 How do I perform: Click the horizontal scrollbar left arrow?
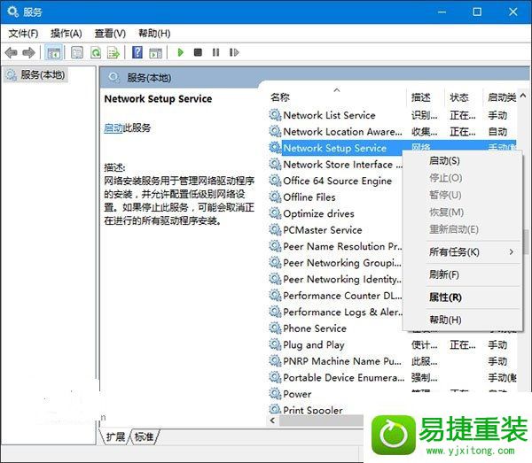coord(272,421)
